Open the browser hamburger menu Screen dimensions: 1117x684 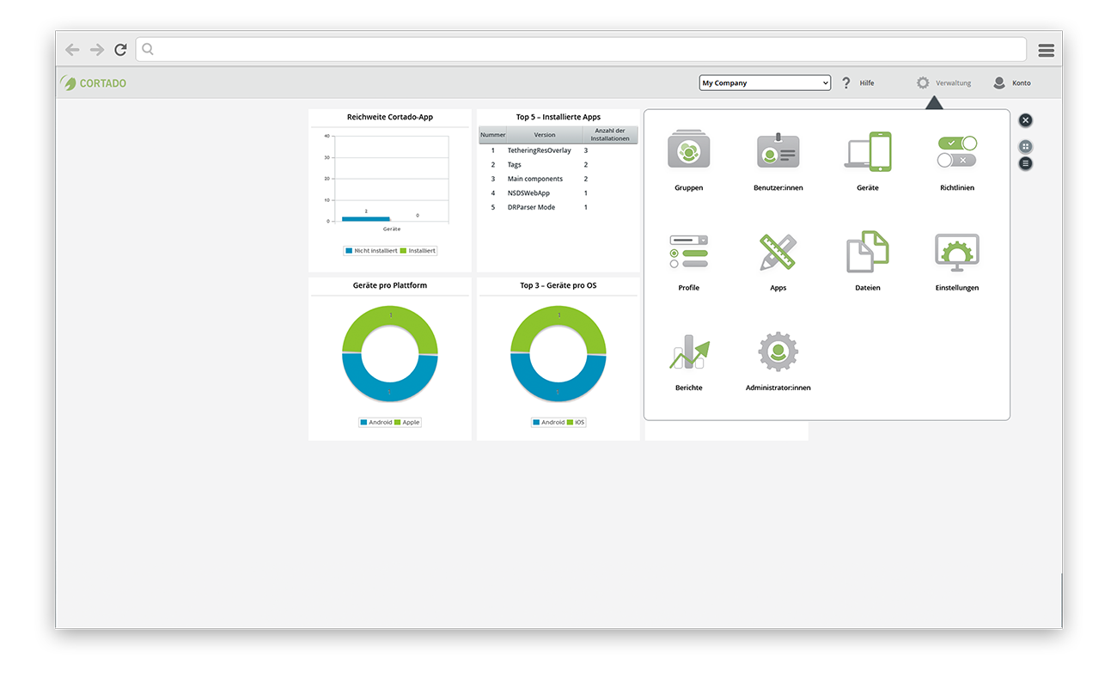point(1046,50)
